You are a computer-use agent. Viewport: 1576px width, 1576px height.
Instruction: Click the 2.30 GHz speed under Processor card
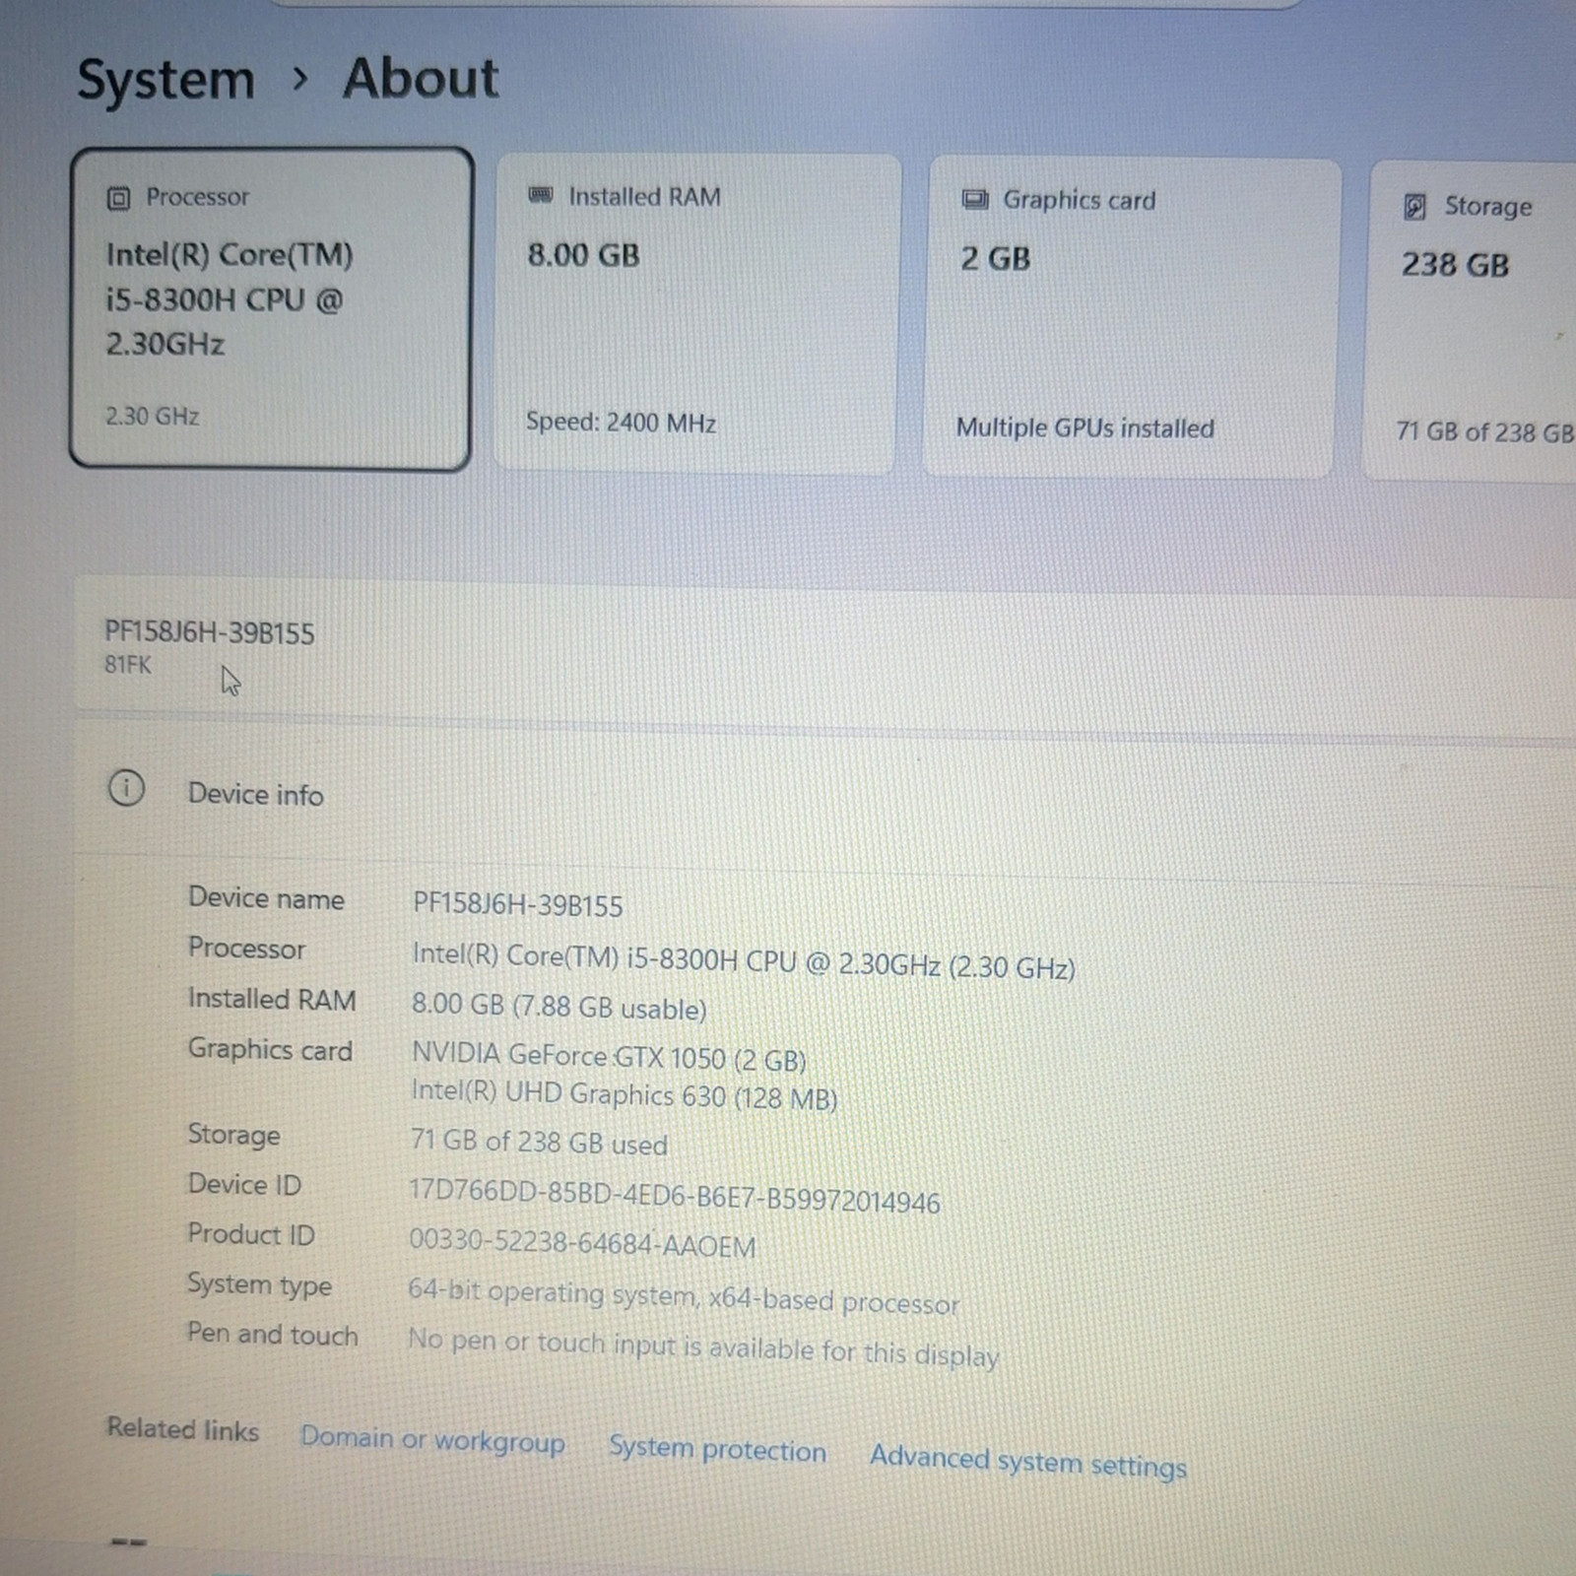coord(153,417)
